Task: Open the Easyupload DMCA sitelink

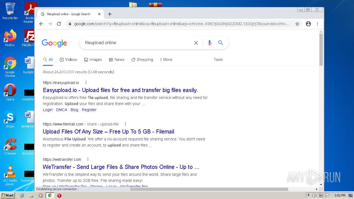Action: (x=62, y=110)
